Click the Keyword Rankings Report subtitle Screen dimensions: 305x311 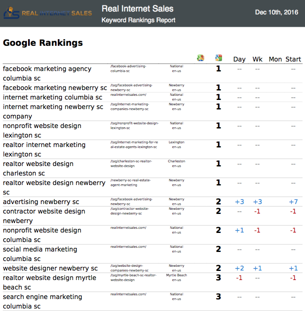click(x=138, y=20)
